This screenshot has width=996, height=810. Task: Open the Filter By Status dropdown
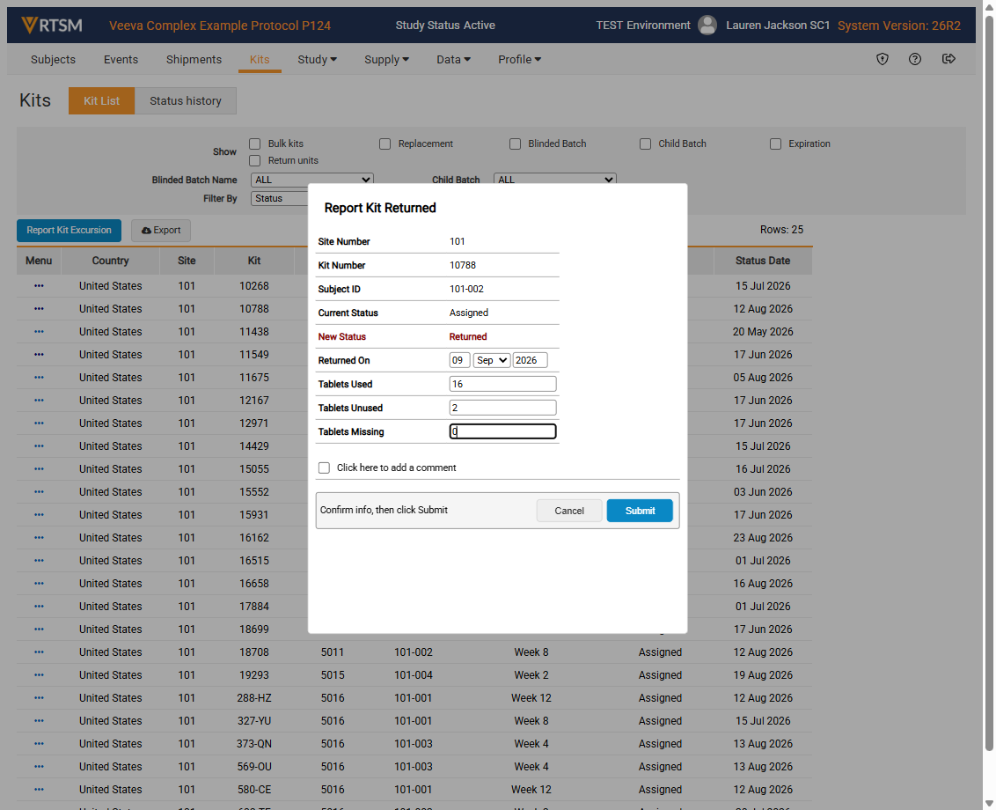point(280,198)
